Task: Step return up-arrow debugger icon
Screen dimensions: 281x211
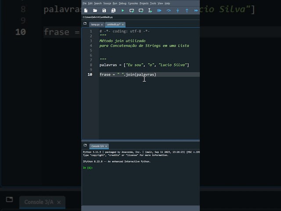Action: tap(187, 11)
